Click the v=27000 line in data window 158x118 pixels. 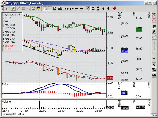(x=9, y=29)
